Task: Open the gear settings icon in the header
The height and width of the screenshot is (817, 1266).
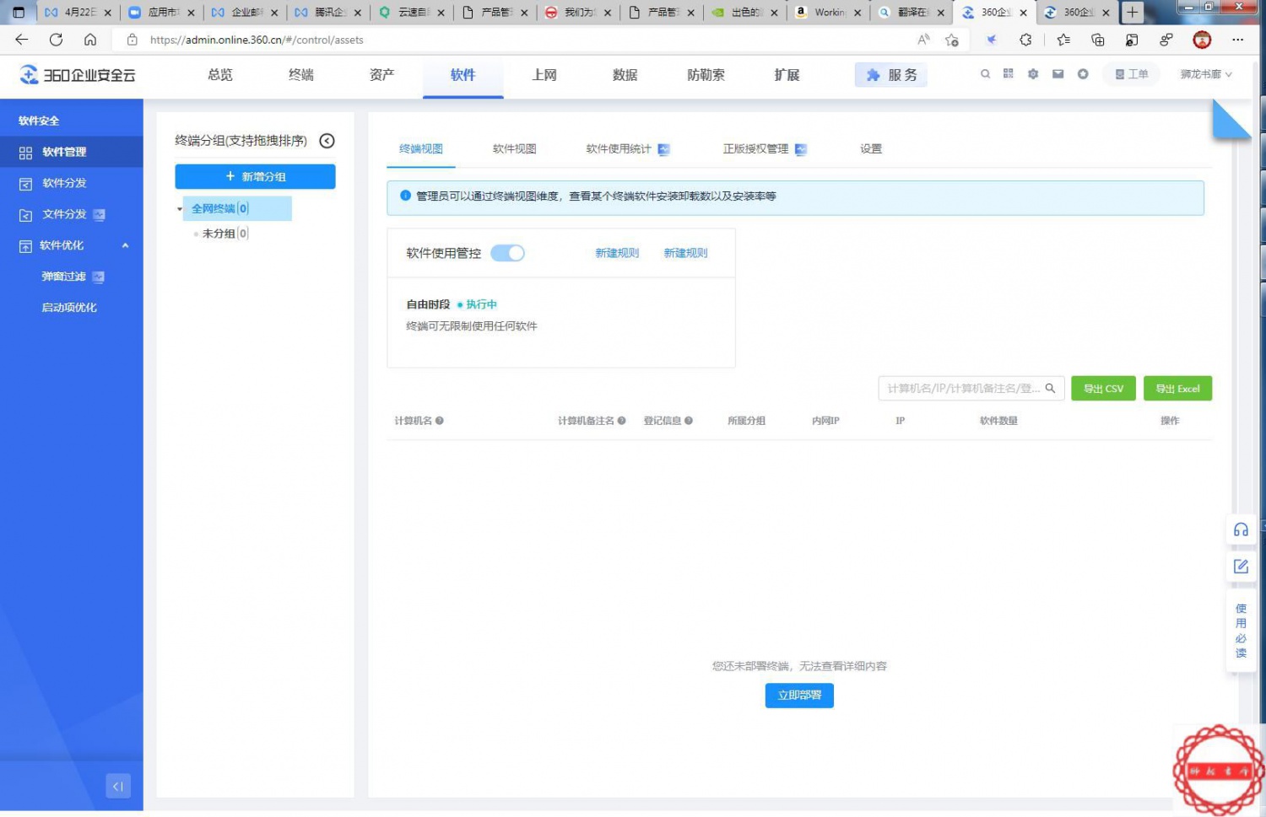Action: (1032, 74)
